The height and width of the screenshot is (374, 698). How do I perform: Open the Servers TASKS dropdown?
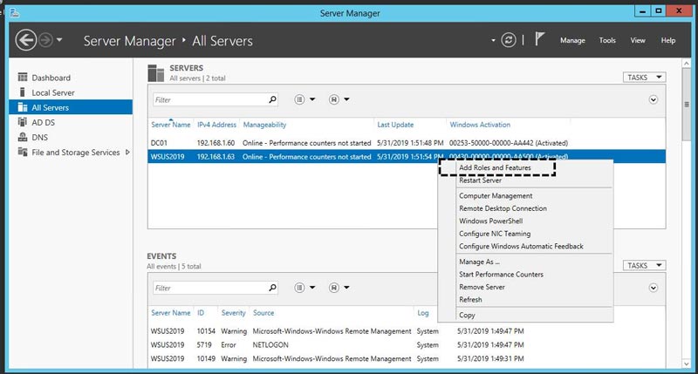pyautogui.click(x=644, y=78)
